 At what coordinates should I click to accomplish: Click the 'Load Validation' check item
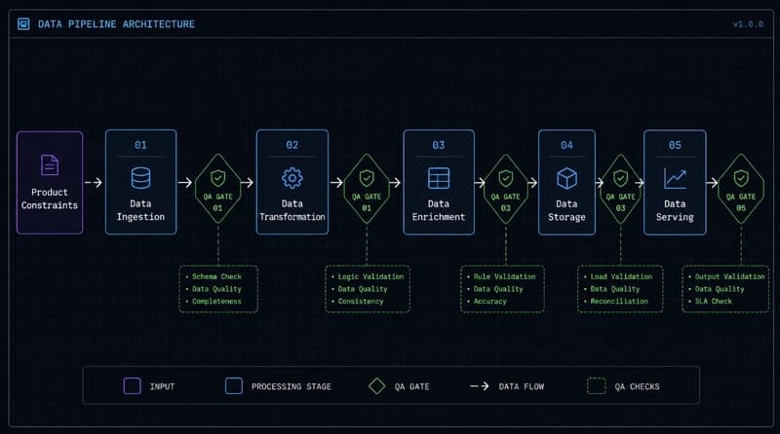point(621,276)
